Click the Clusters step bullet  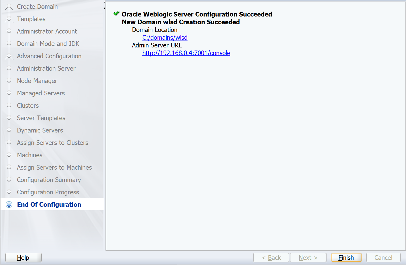[x=9, y=105]
